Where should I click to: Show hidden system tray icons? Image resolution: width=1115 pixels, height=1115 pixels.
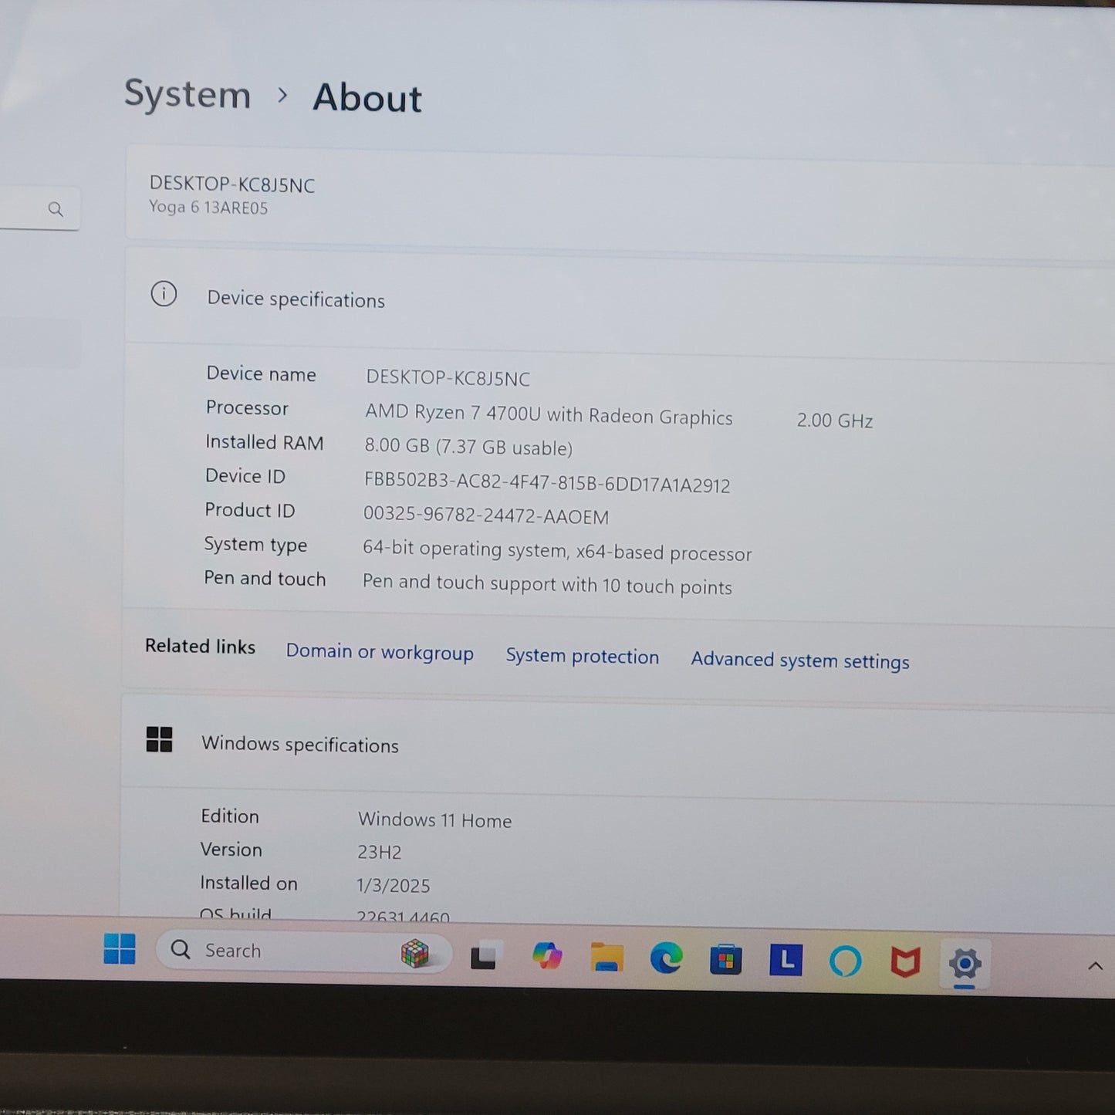click(x=1095, y=966)
